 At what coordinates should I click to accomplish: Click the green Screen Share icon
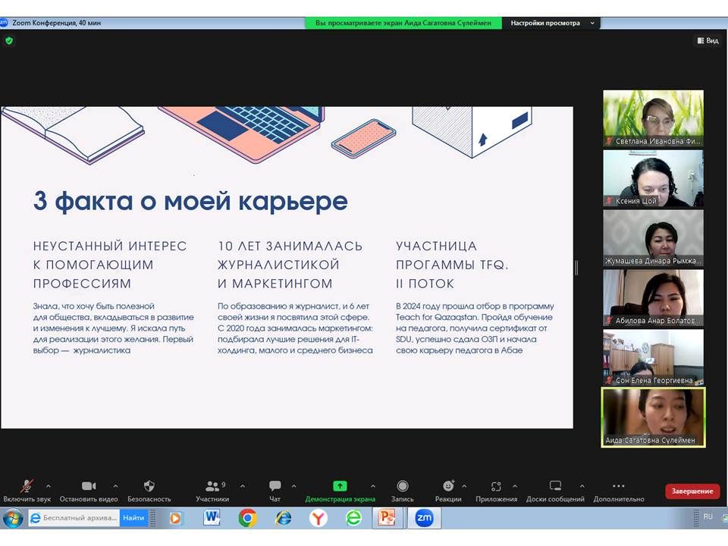coord(340,486)
